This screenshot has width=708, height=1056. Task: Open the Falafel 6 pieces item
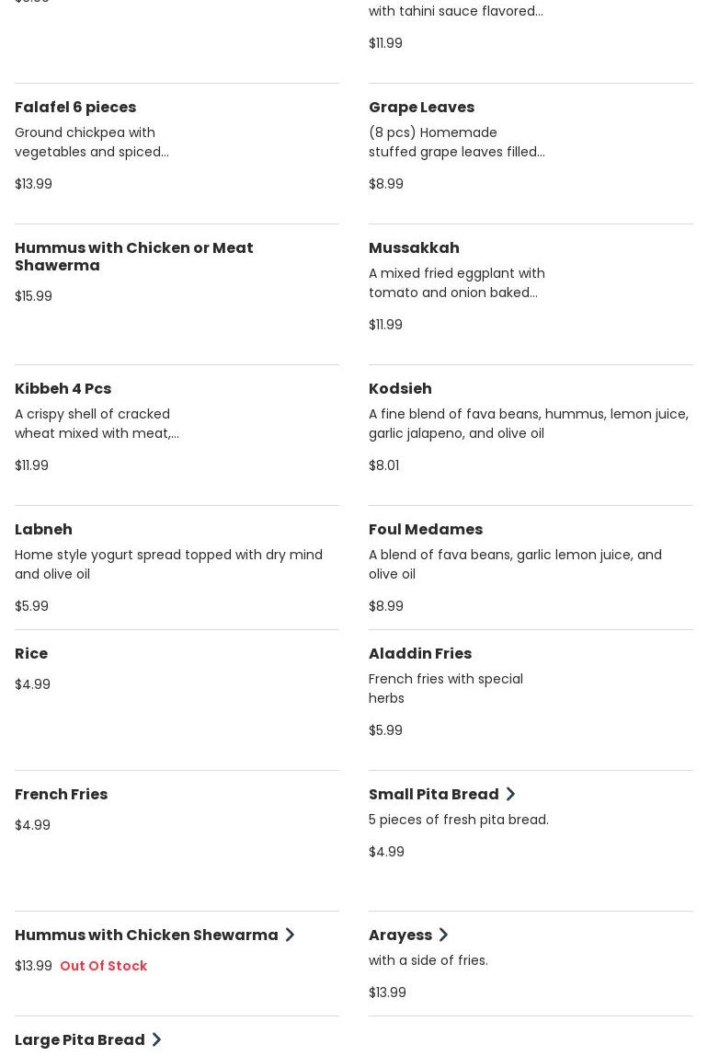pos(75,107)
